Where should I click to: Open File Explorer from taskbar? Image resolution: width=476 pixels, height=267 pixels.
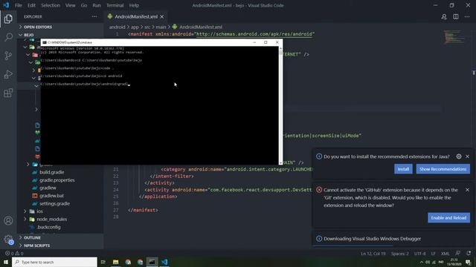pos(116,262)
